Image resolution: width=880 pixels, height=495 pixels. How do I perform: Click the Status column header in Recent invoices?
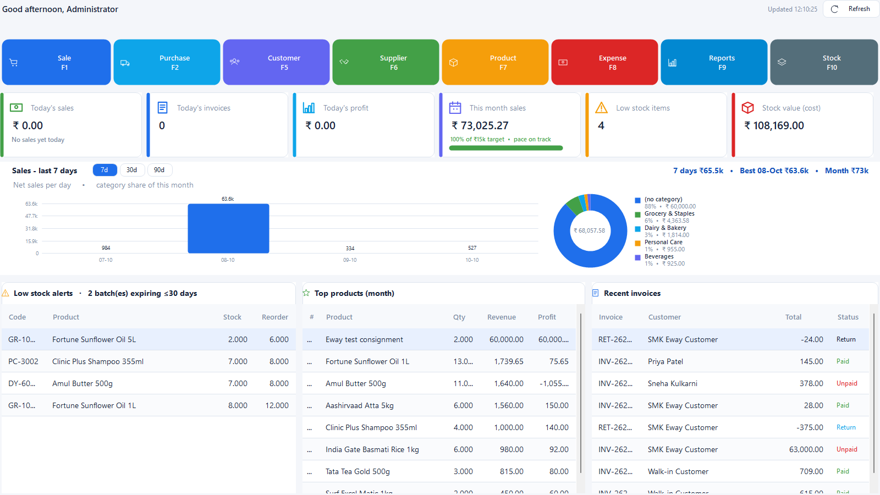pyautogui.click(x=848, y=317)
